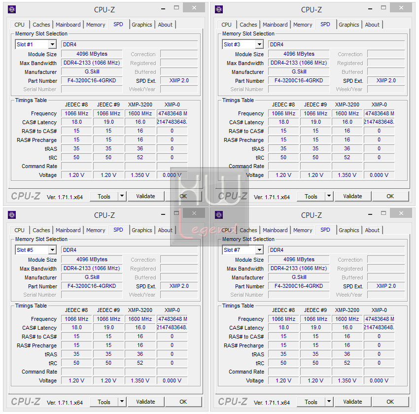
Task: Click JEDEC #8 tRAS value 35 in Slot #1 window
Action: click(x=76, y=148)
